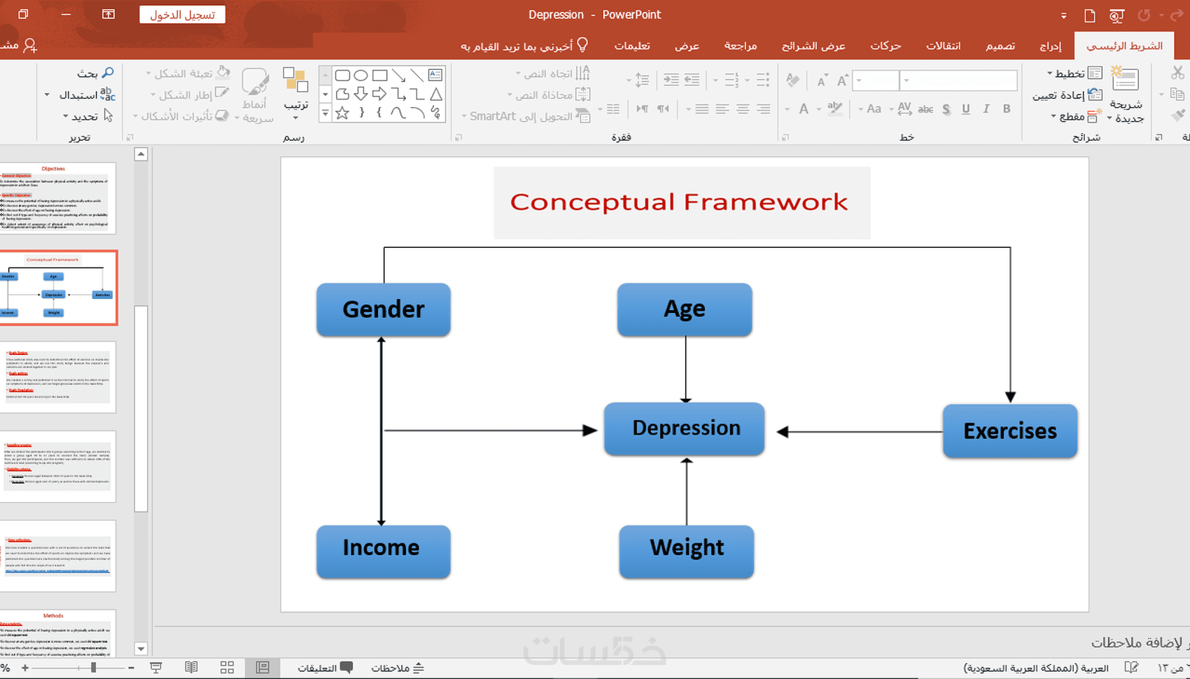Viewport: 1190px width, 679px height.
Task: Click the بحث find button
Action: point(96,73)
